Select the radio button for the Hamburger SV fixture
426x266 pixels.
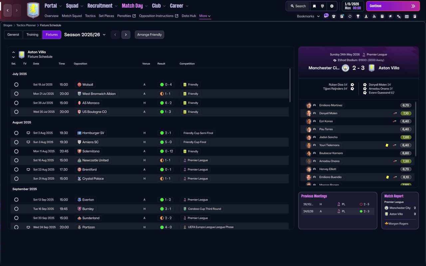click(x=16, y=133)
